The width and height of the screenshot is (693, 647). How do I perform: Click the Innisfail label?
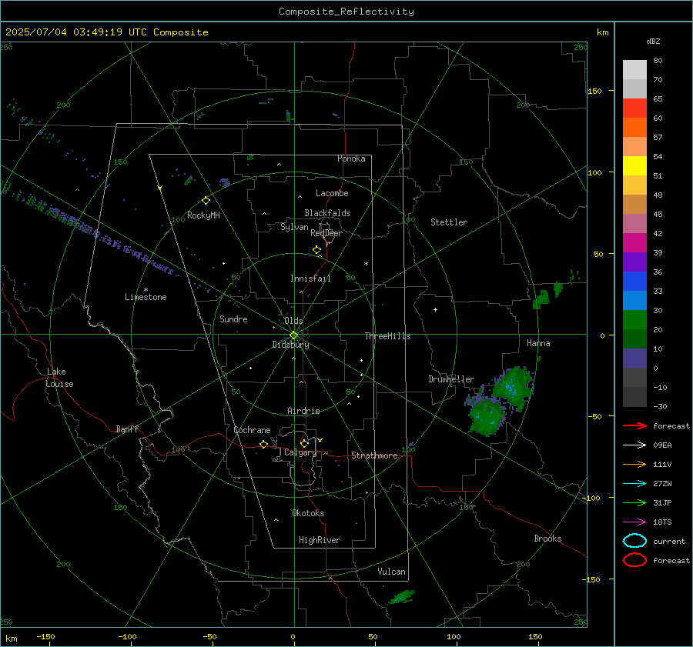click(x=310, y=278)
